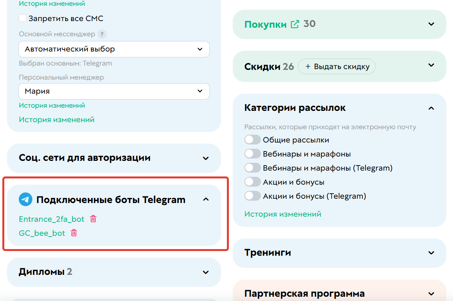Delete the Entrance_2fa_bot via its trash icon
This screenshot has width=453, height=301.
(93, 219)
